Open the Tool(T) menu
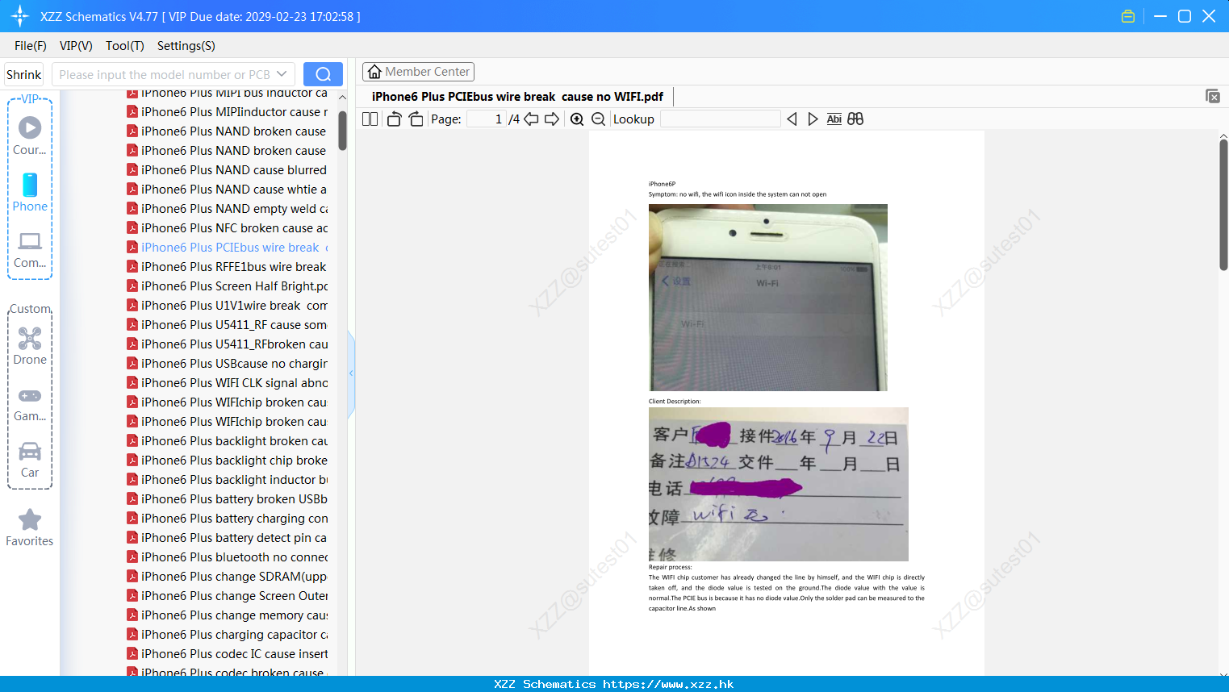Viewport: 1229px width, 692px height. tap(125, 46)
